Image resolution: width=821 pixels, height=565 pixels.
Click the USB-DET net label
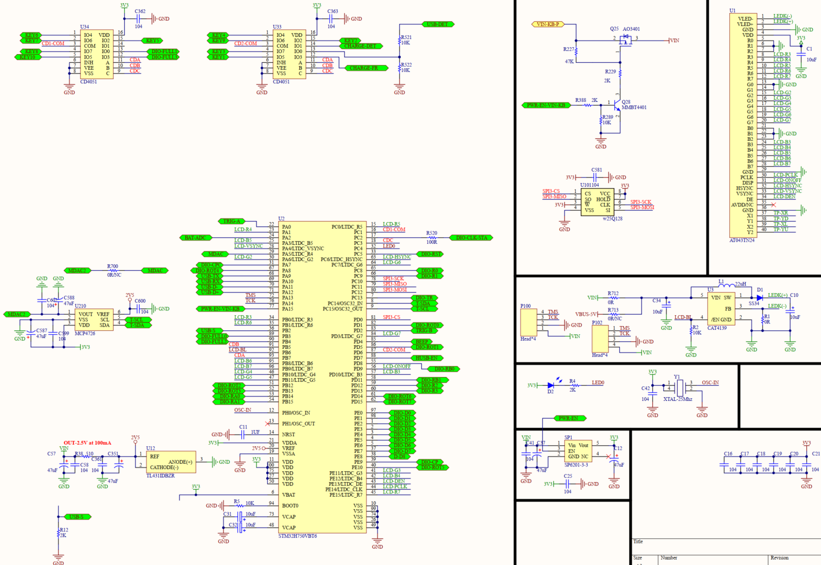pos(437,24)
